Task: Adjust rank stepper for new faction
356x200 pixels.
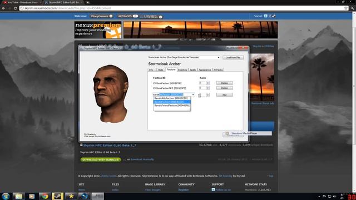Action: [208, 95]
